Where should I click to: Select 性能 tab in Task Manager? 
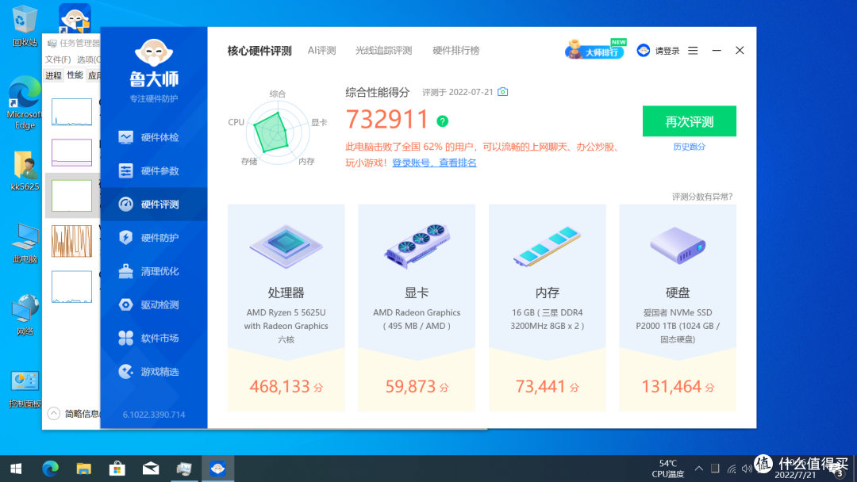tap(75, 75)
